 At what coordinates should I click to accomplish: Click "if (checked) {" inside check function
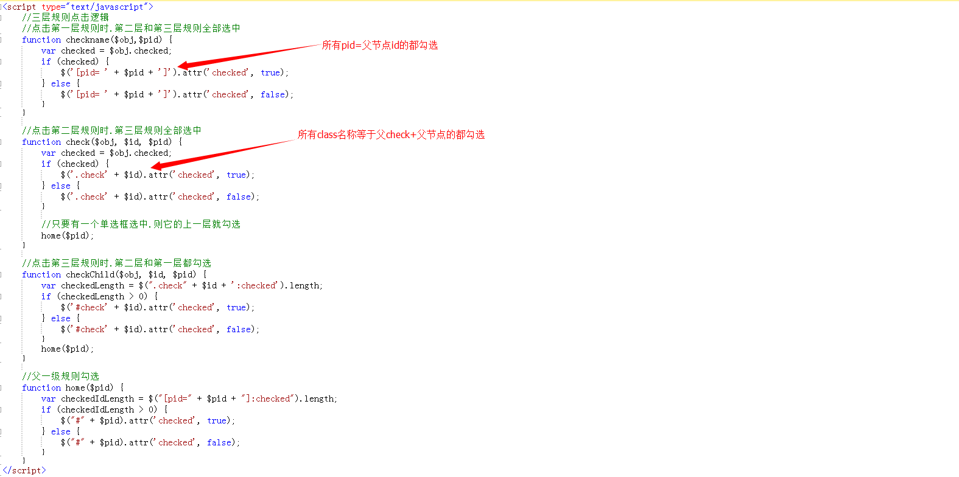point(76,164)
